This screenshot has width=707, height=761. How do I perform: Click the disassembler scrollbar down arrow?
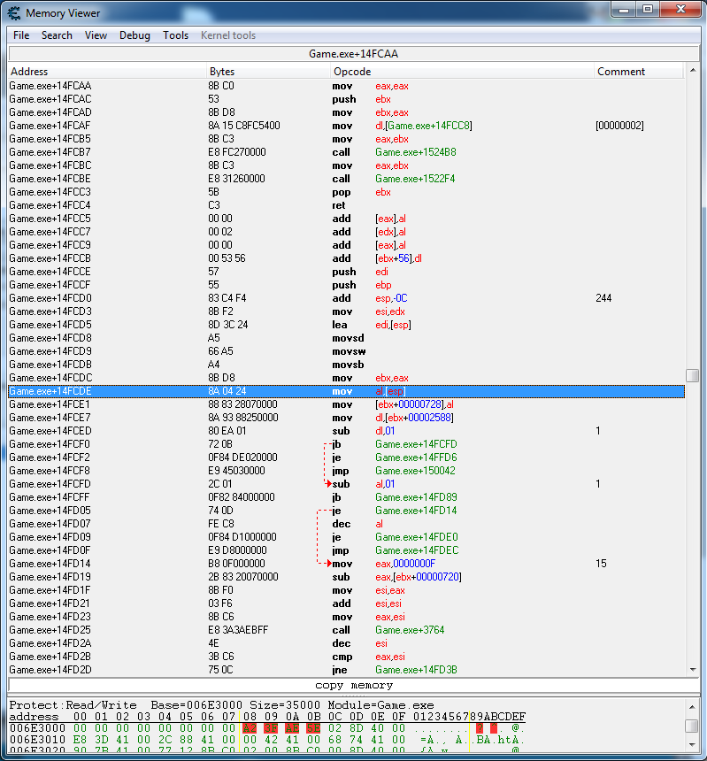pos(693,668)
